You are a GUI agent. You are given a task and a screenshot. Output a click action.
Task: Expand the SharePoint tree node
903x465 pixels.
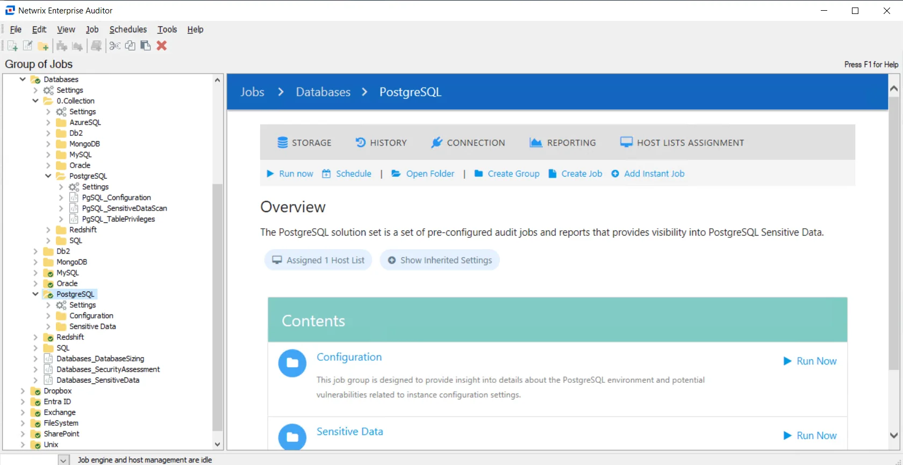23,434
